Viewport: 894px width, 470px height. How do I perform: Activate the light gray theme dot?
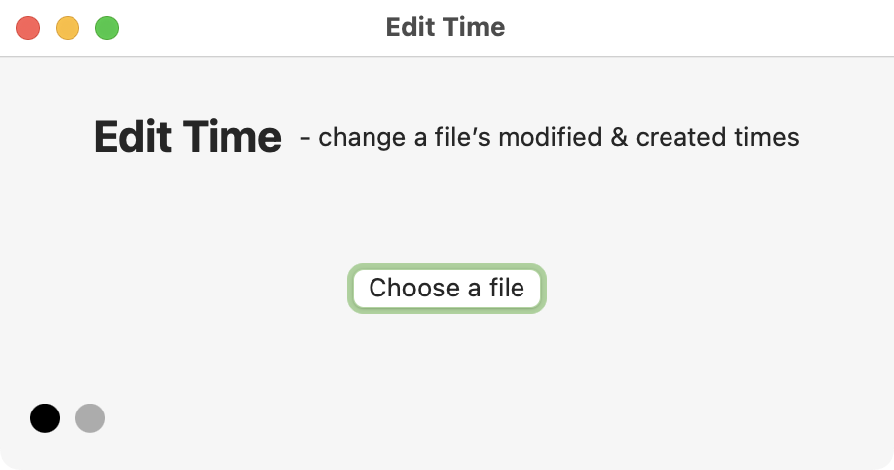90,418
